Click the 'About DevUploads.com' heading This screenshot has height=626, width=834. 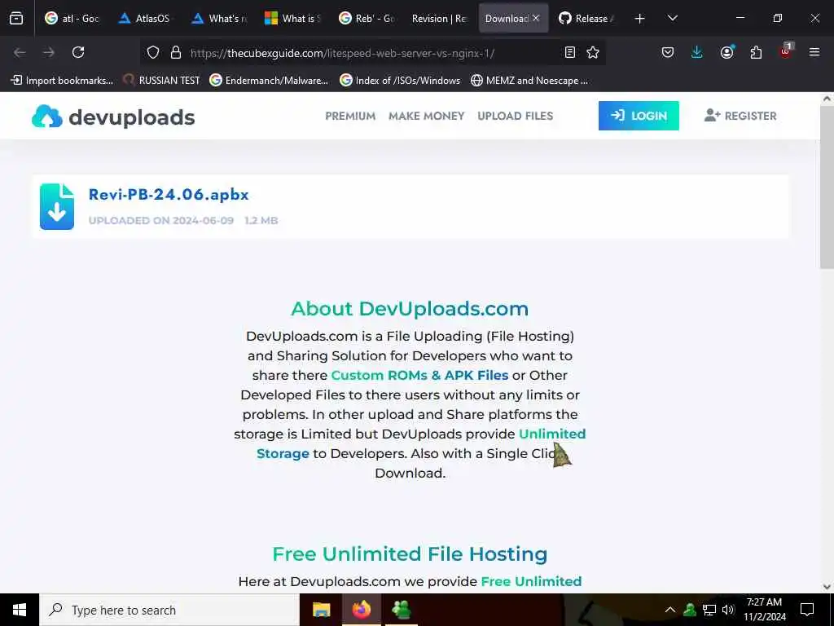click(410, 309)
